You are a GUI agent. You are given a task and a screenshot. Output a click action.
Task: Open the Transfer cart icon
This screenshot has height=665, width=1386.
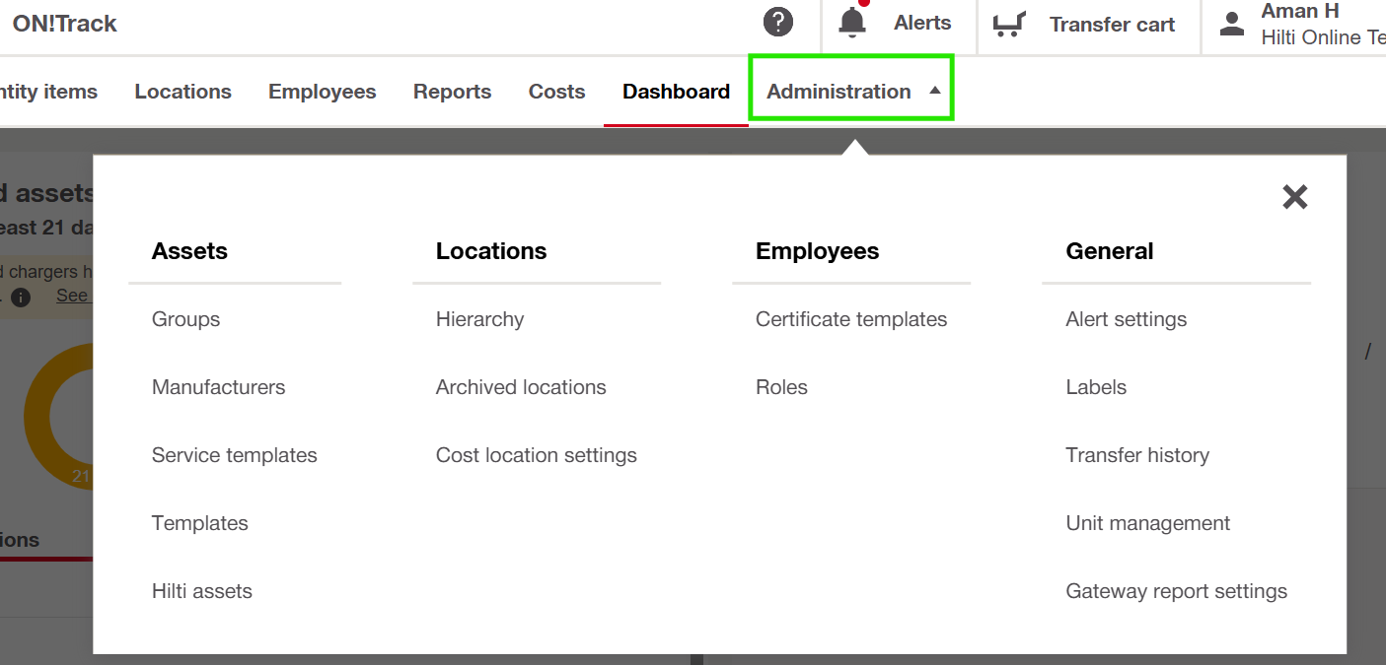pos(1008,24)
